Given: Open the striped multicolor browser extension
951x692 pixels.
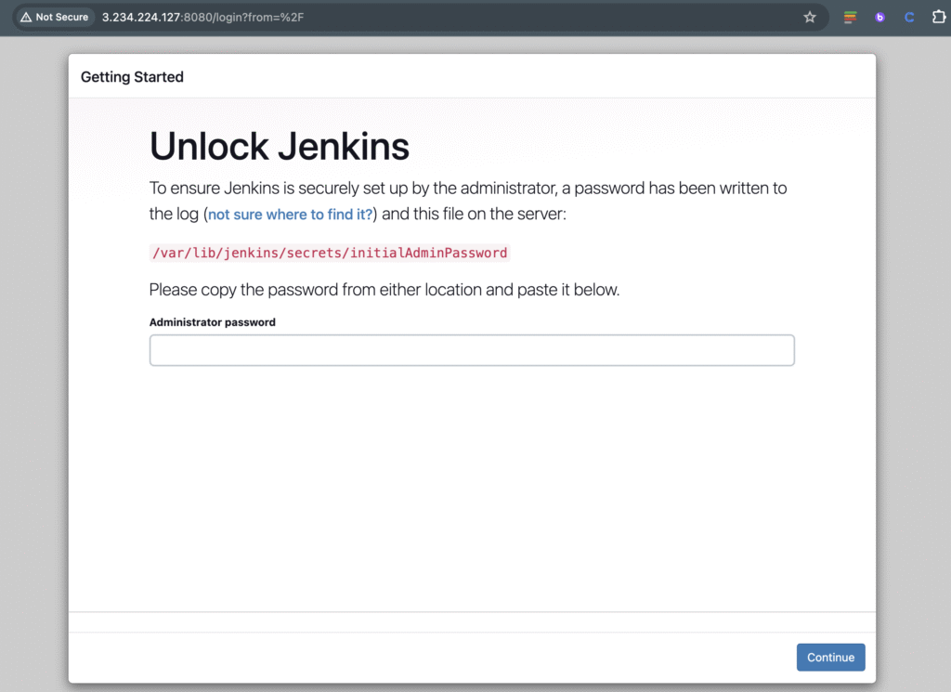Looking at the screenshot, I should point(851,17).
